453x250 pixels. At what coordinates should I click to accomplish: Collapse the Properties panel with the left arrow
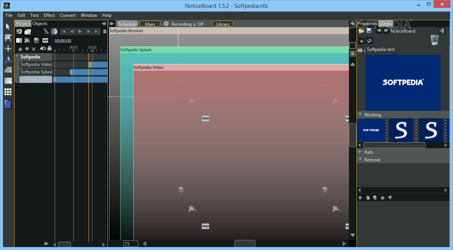(352, 24)
